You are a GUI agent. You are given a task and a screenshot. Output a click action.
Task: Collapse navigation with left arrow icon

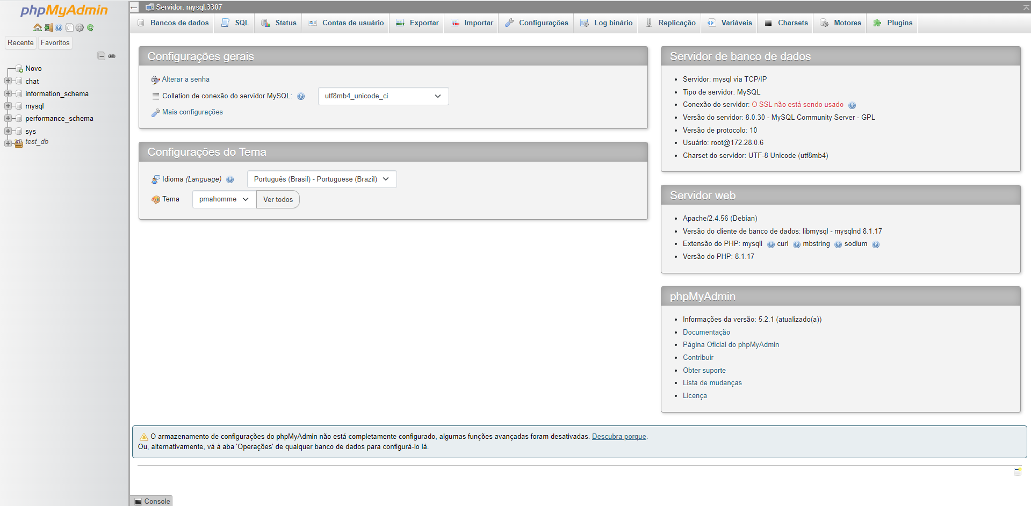[x=134, y=8]
